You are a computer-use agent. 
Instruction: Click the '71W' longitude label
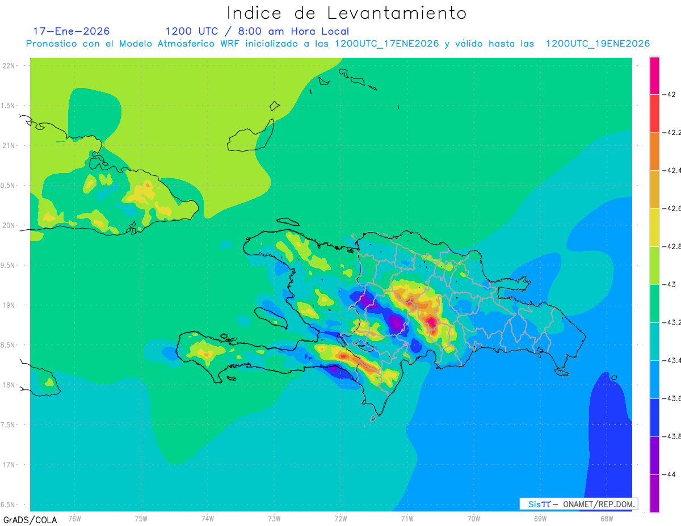click(x=407, y=519)
